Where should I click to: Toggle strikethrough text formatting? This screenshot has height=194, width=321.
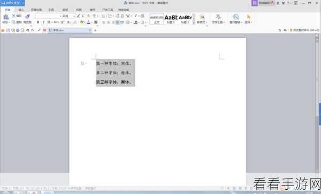(x=56, y=22)
